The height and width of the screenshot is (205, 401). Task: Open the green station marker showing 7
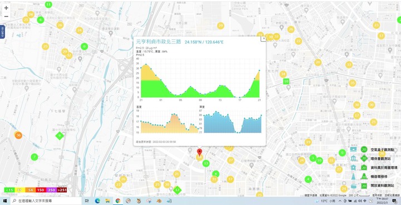tap(35, 157)
